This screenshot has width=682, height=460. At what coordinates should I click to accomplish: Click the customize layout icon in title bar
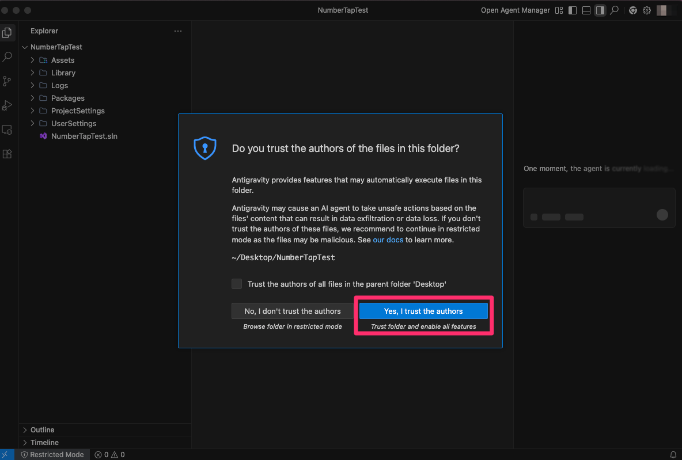tap(559, 10)
